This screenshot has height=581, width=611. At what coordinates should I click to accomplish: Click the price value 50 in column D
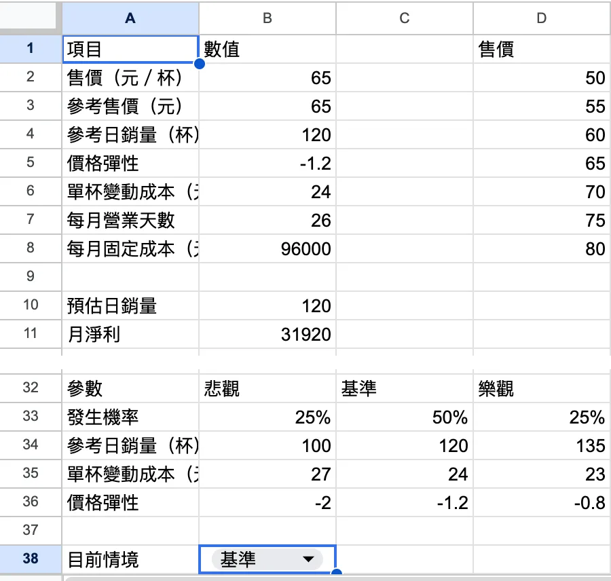click(542, 77)
